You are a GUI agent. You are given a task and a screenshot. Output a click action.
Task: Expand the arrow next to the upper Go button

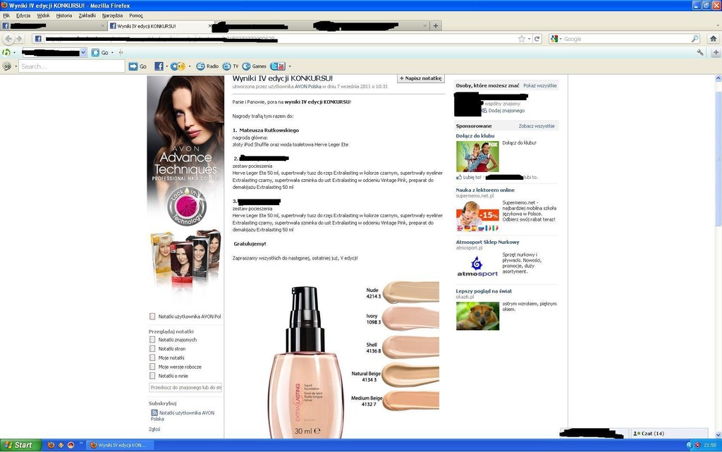(x=112, y=53)
